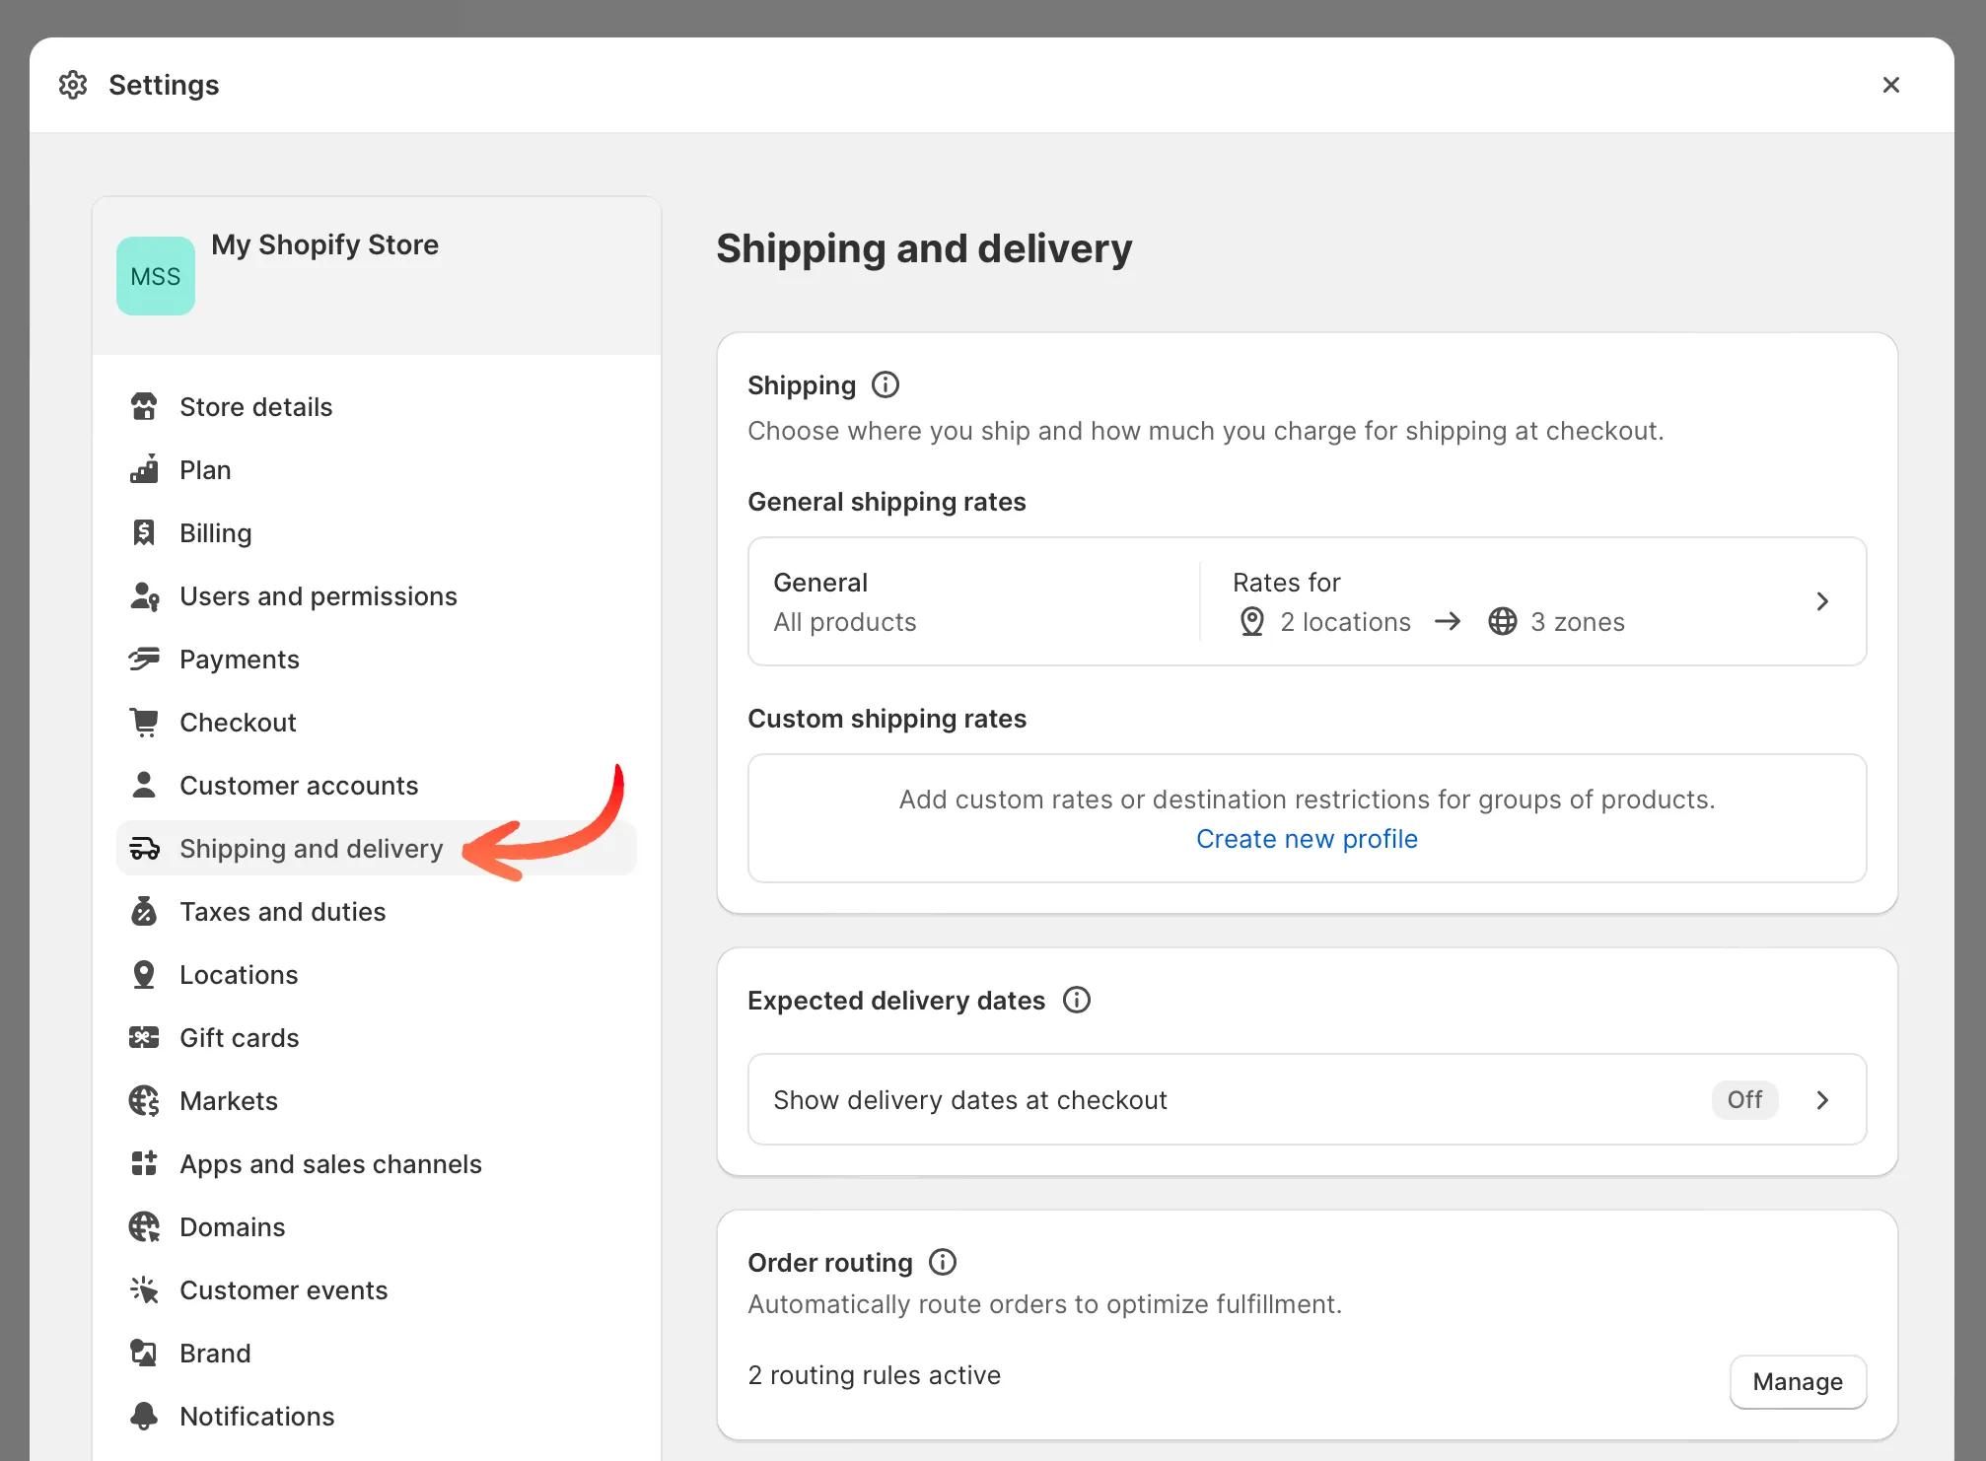The image size is (1986, 1461).
Task: Click the Settings gear icon in the header
Action: (73, 85)
